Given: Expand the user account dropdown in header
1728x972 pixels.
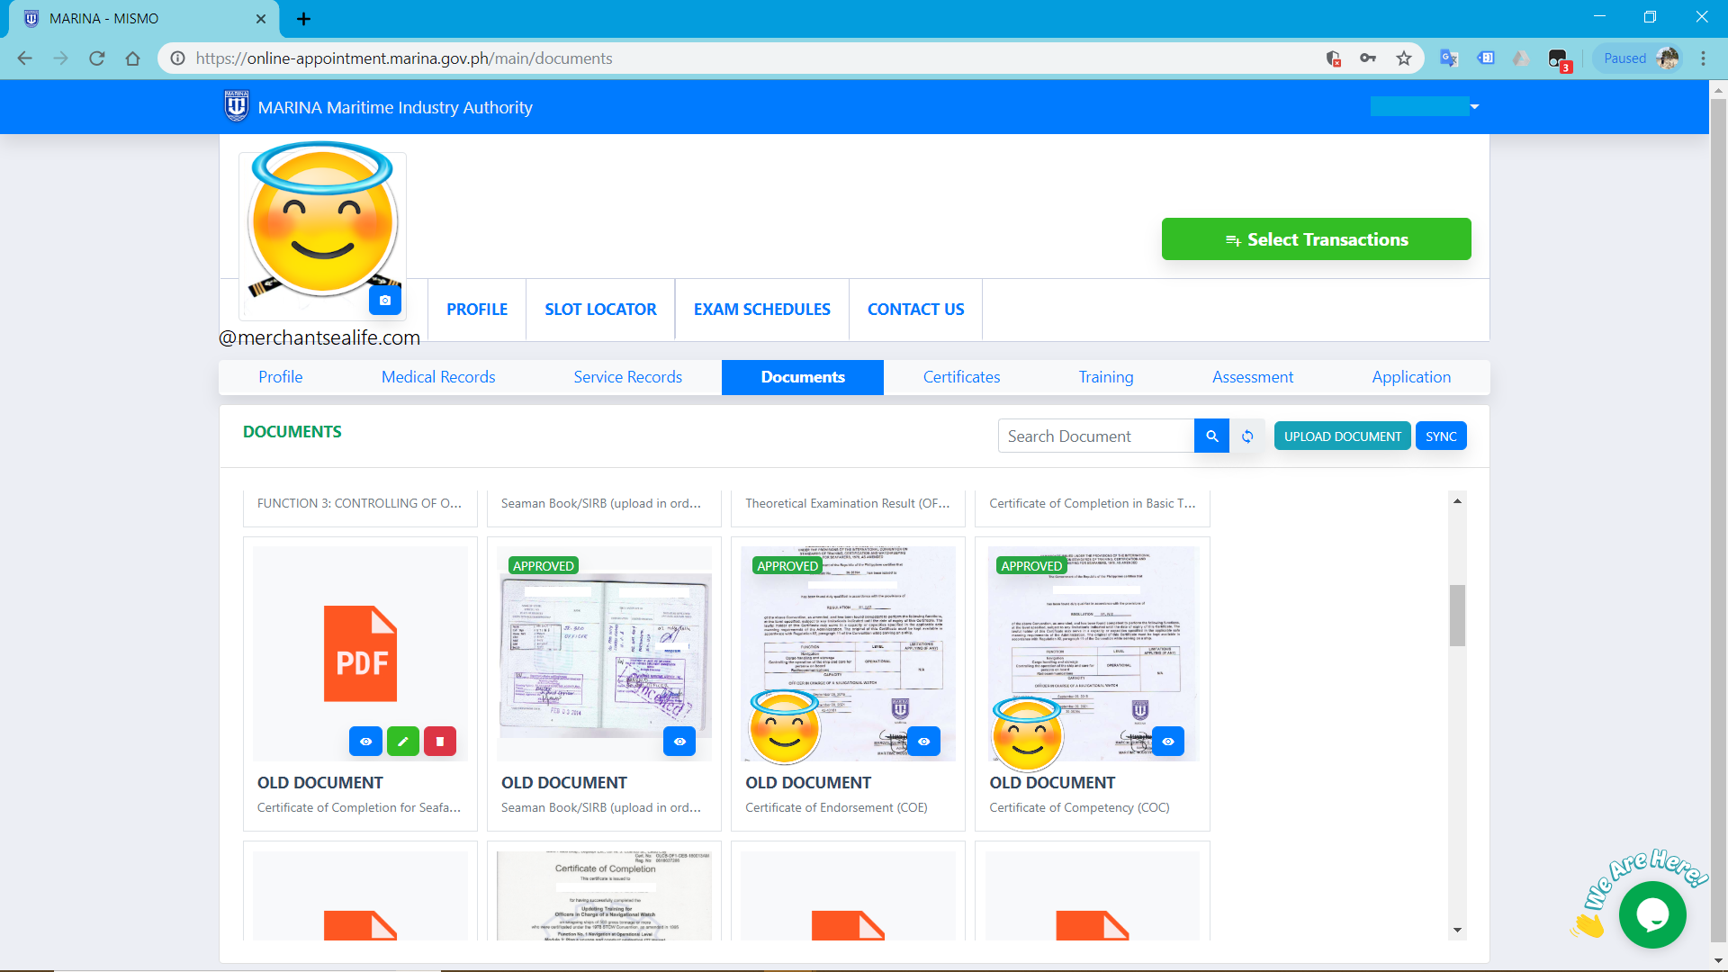Looking at the screenshot, I should click(1474, 107).
